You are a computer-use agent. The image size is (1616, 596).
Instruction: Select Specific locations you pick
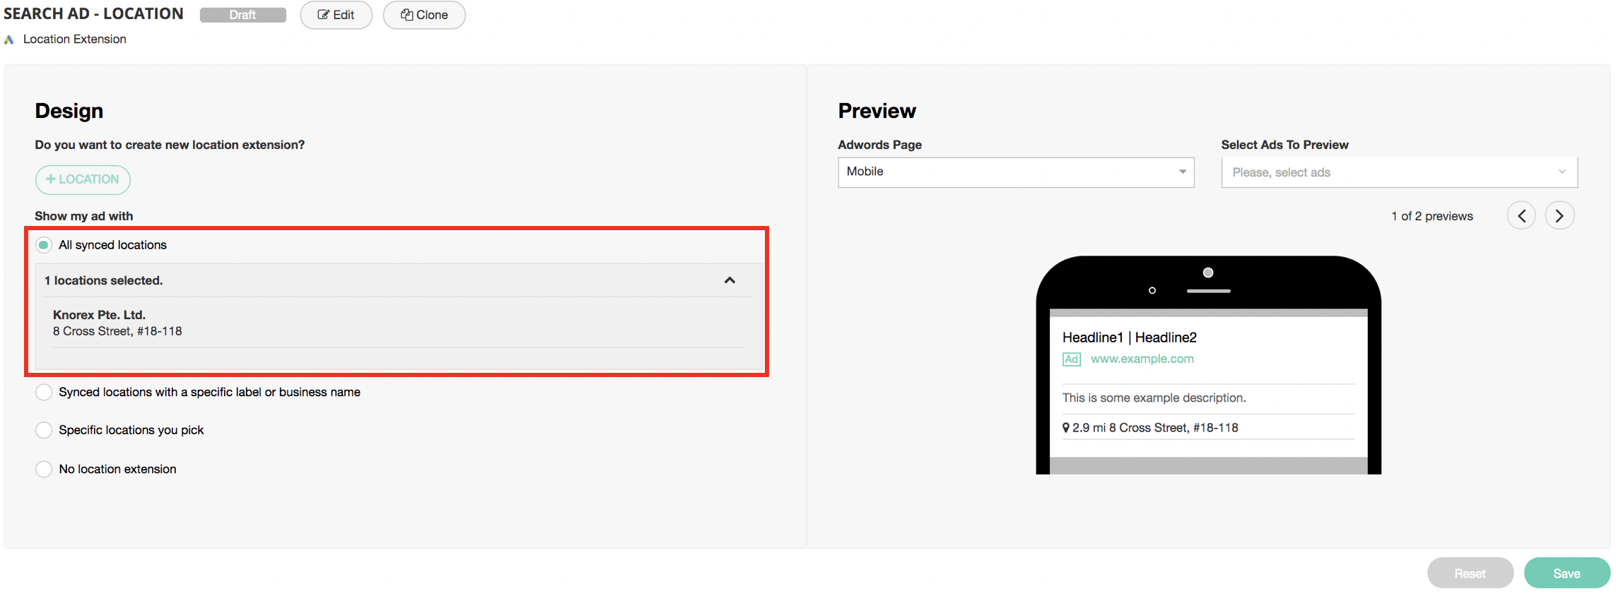point(44,430)
